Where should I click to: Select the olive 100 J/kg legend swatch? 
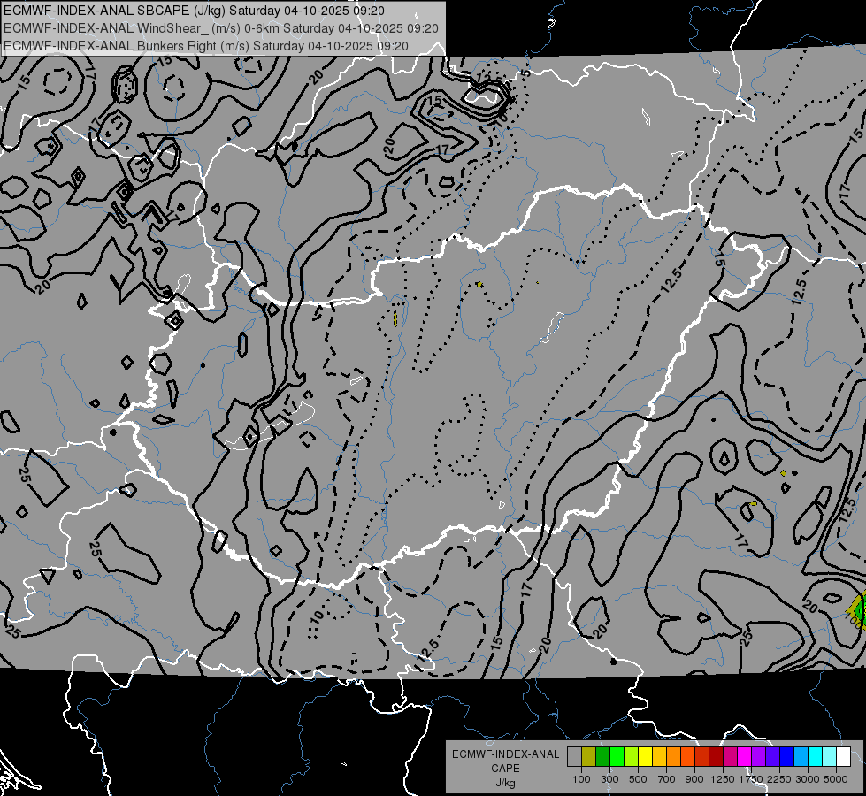tap(589, 757)
